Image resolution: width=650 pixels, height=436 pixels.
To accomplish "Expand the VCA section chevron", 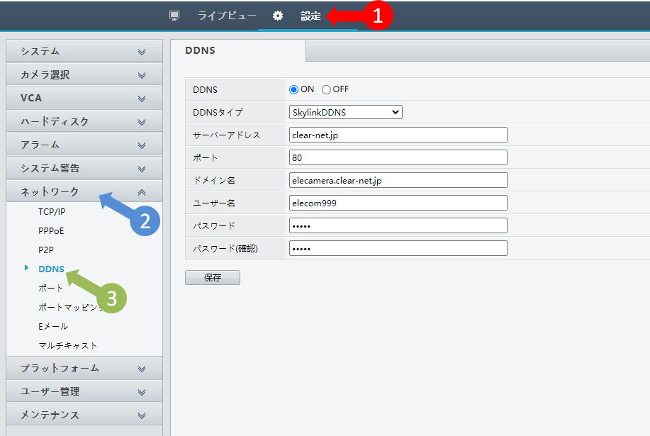I will tap(142, 99).
